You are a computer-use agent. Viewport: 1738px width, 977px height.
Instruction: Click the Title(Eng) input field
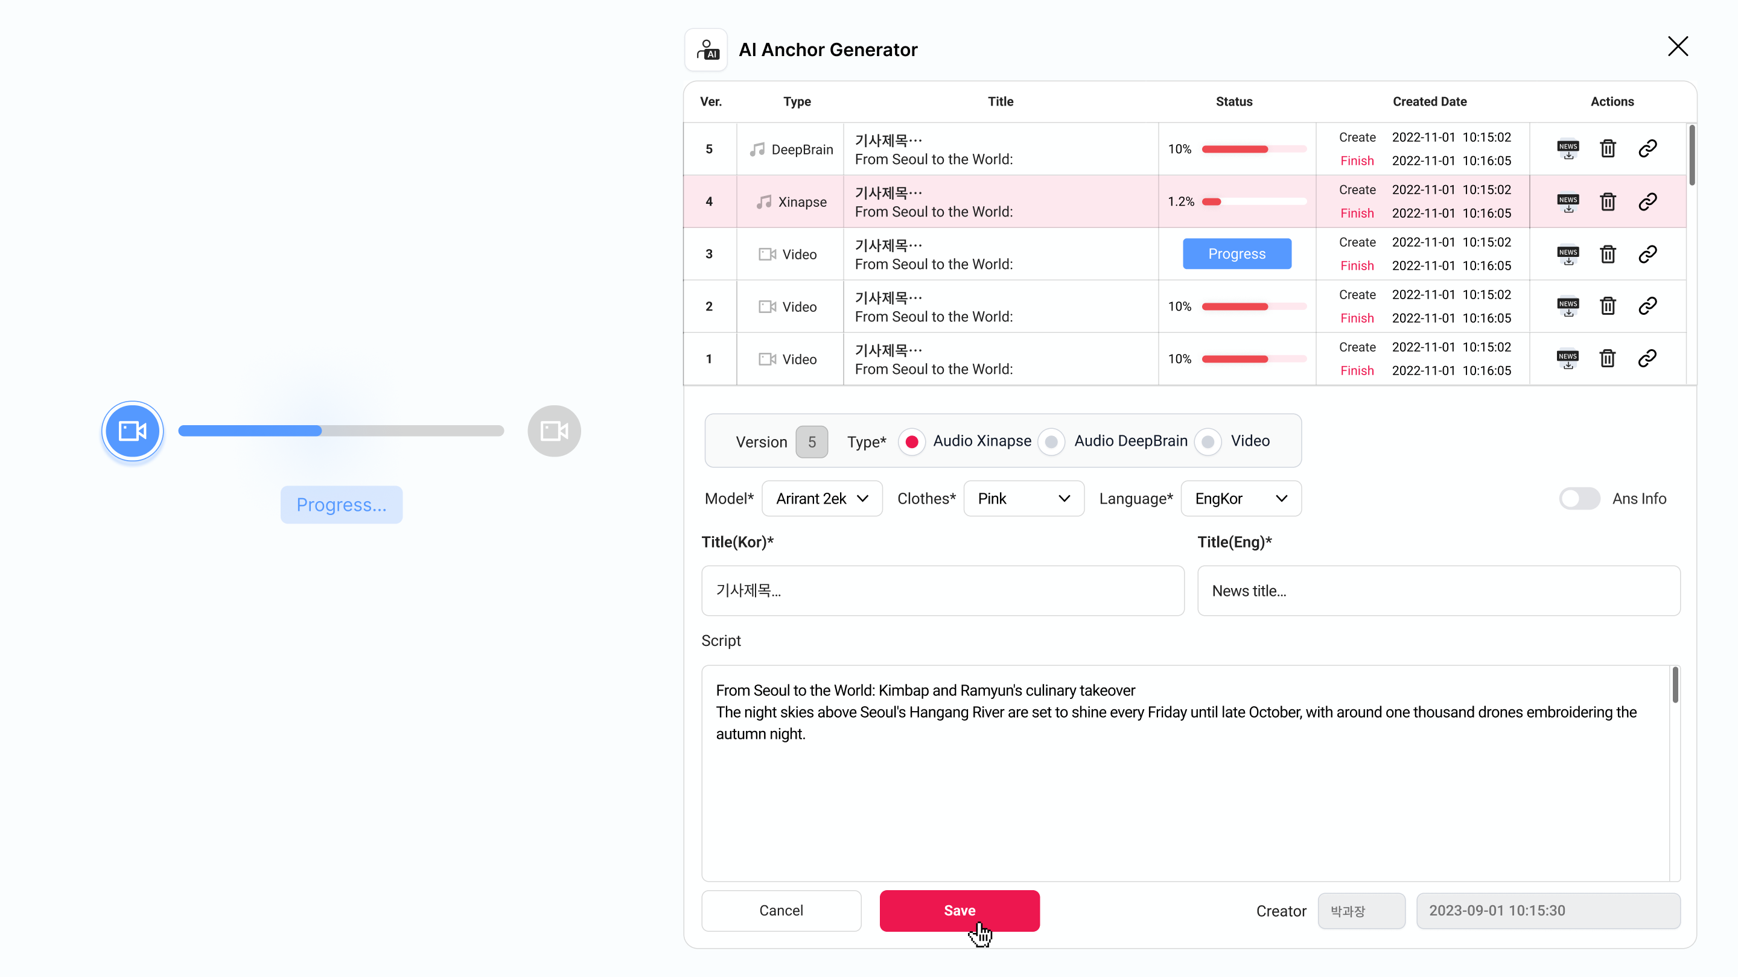coord(1439,590)
